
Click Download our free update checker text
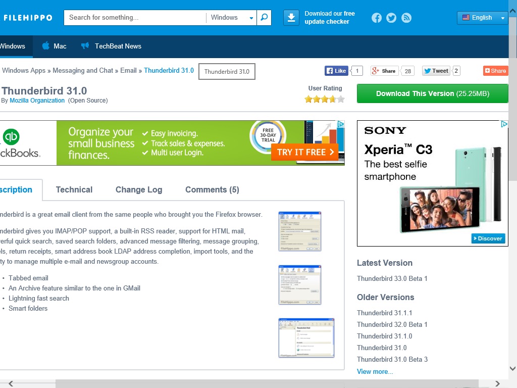coord(330,18)
